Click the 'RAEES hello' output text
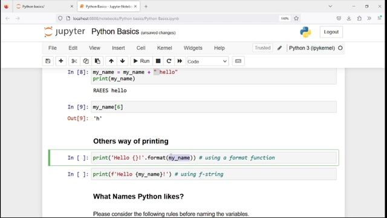The image size is (387, 218). 110,90
